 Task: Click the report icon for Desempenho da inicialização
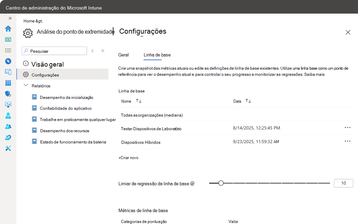coord(34,97)
